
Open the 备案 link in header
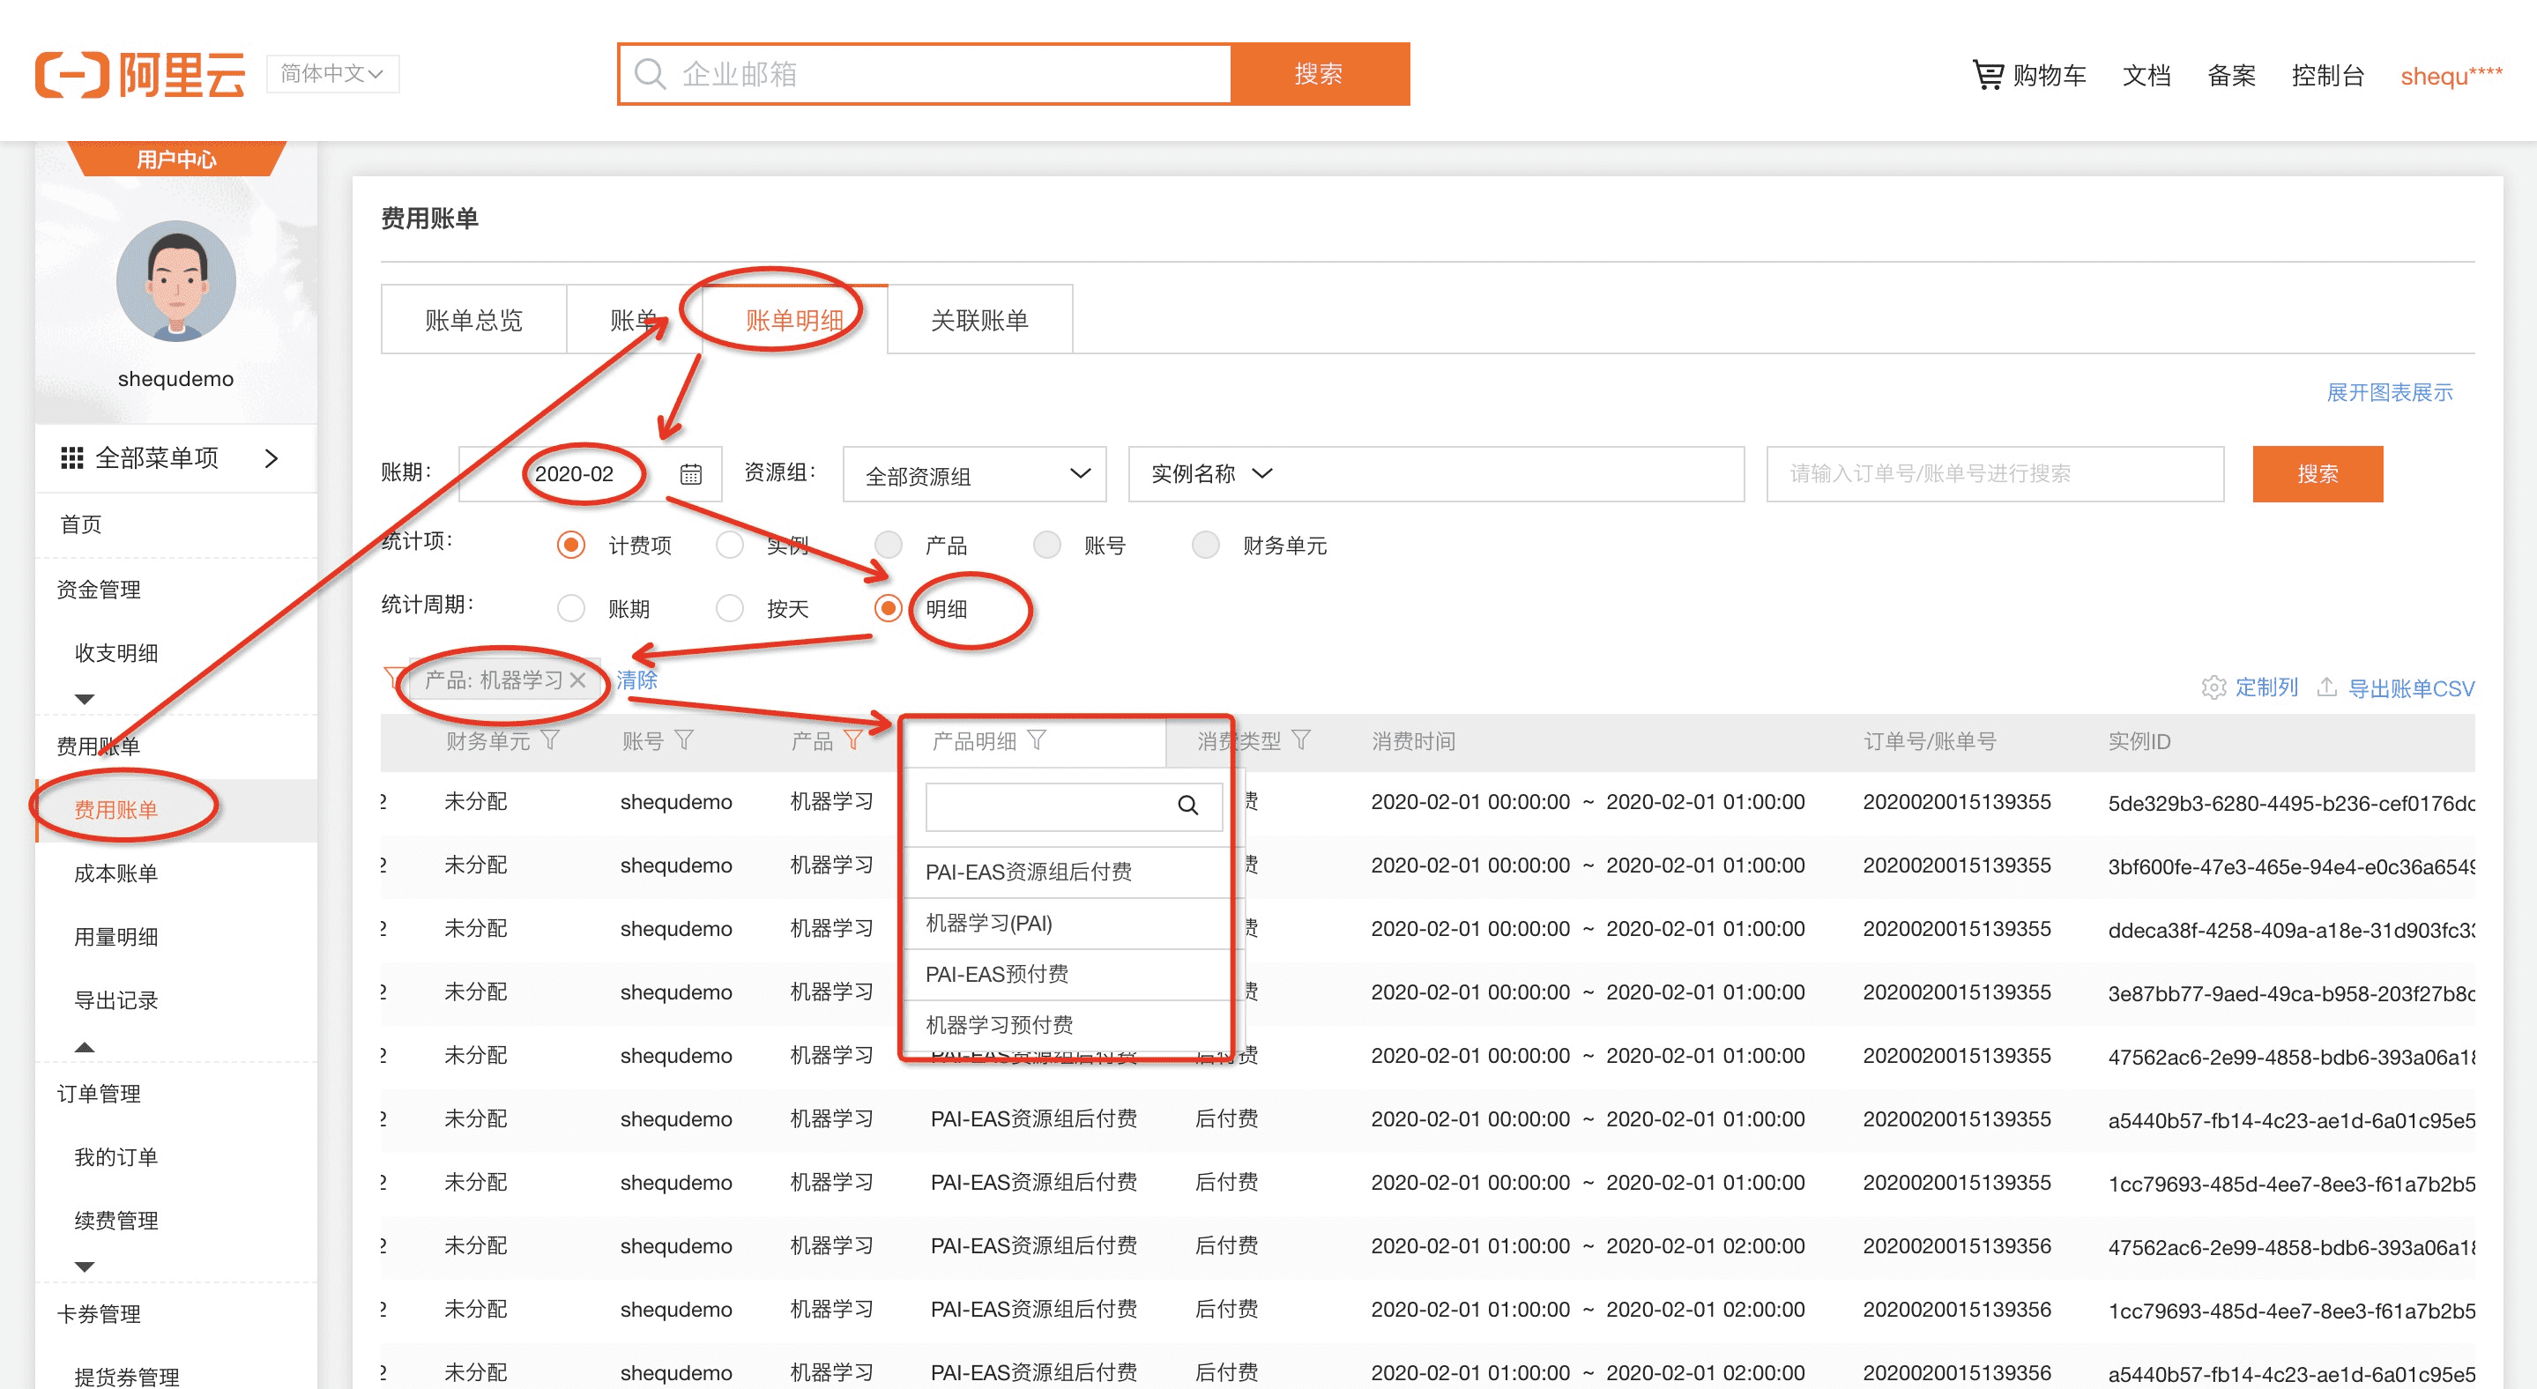tap(2231, 76)
